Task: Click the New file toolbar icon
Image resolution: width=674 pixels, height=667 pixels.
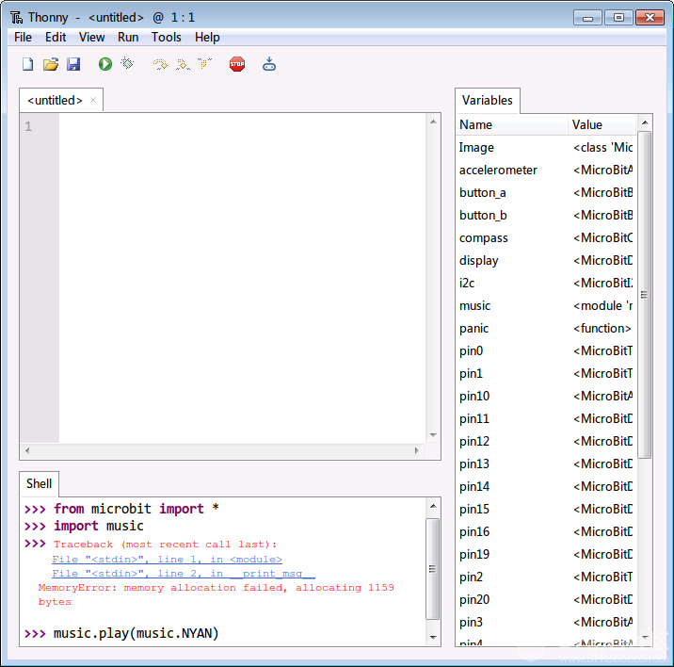Action: click(28, 65)
